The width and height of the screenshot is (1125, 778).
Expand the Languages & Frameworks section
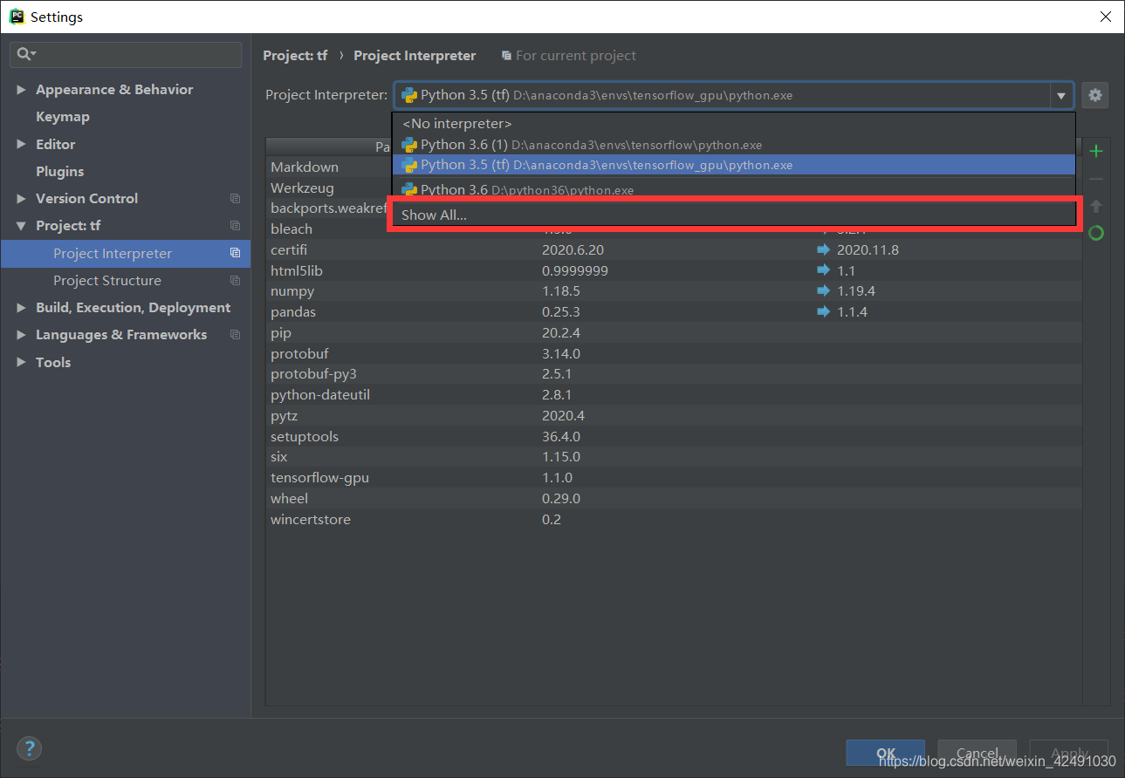[x=21, y=335]
